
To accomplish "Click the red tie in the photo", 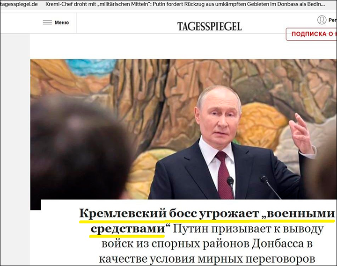I will [x=225, y=175].
